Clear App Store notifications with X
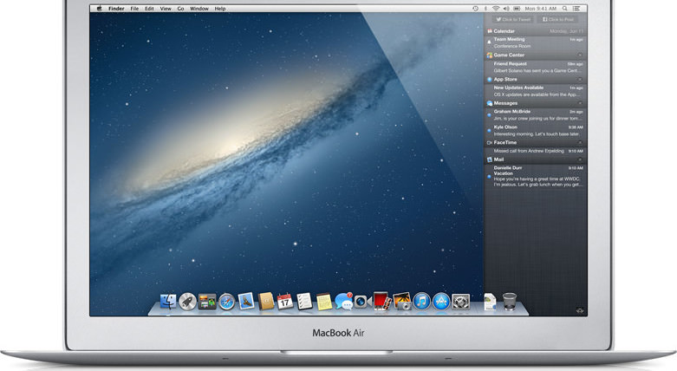 pyautogui.click(x=580, y=79)
